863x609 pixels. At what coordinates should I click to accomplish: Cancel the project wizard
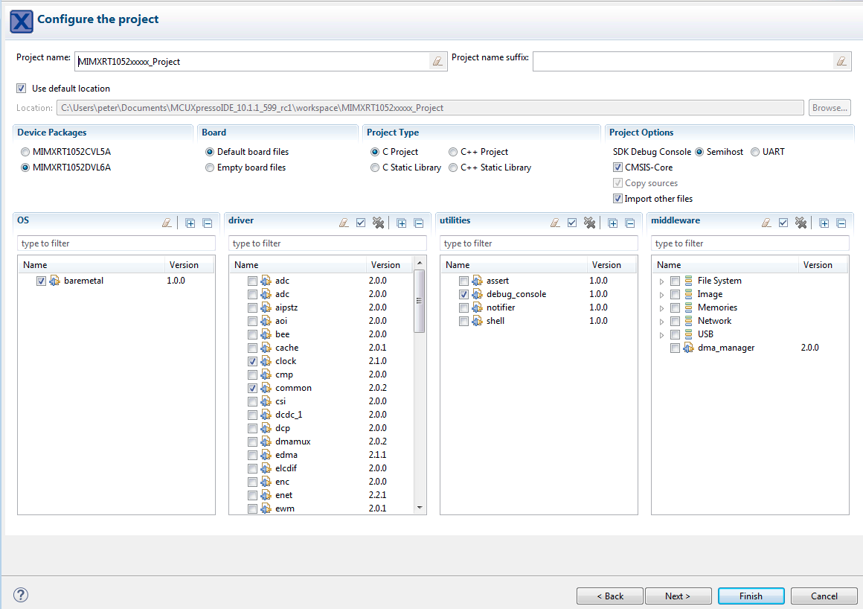click(824, 596)
